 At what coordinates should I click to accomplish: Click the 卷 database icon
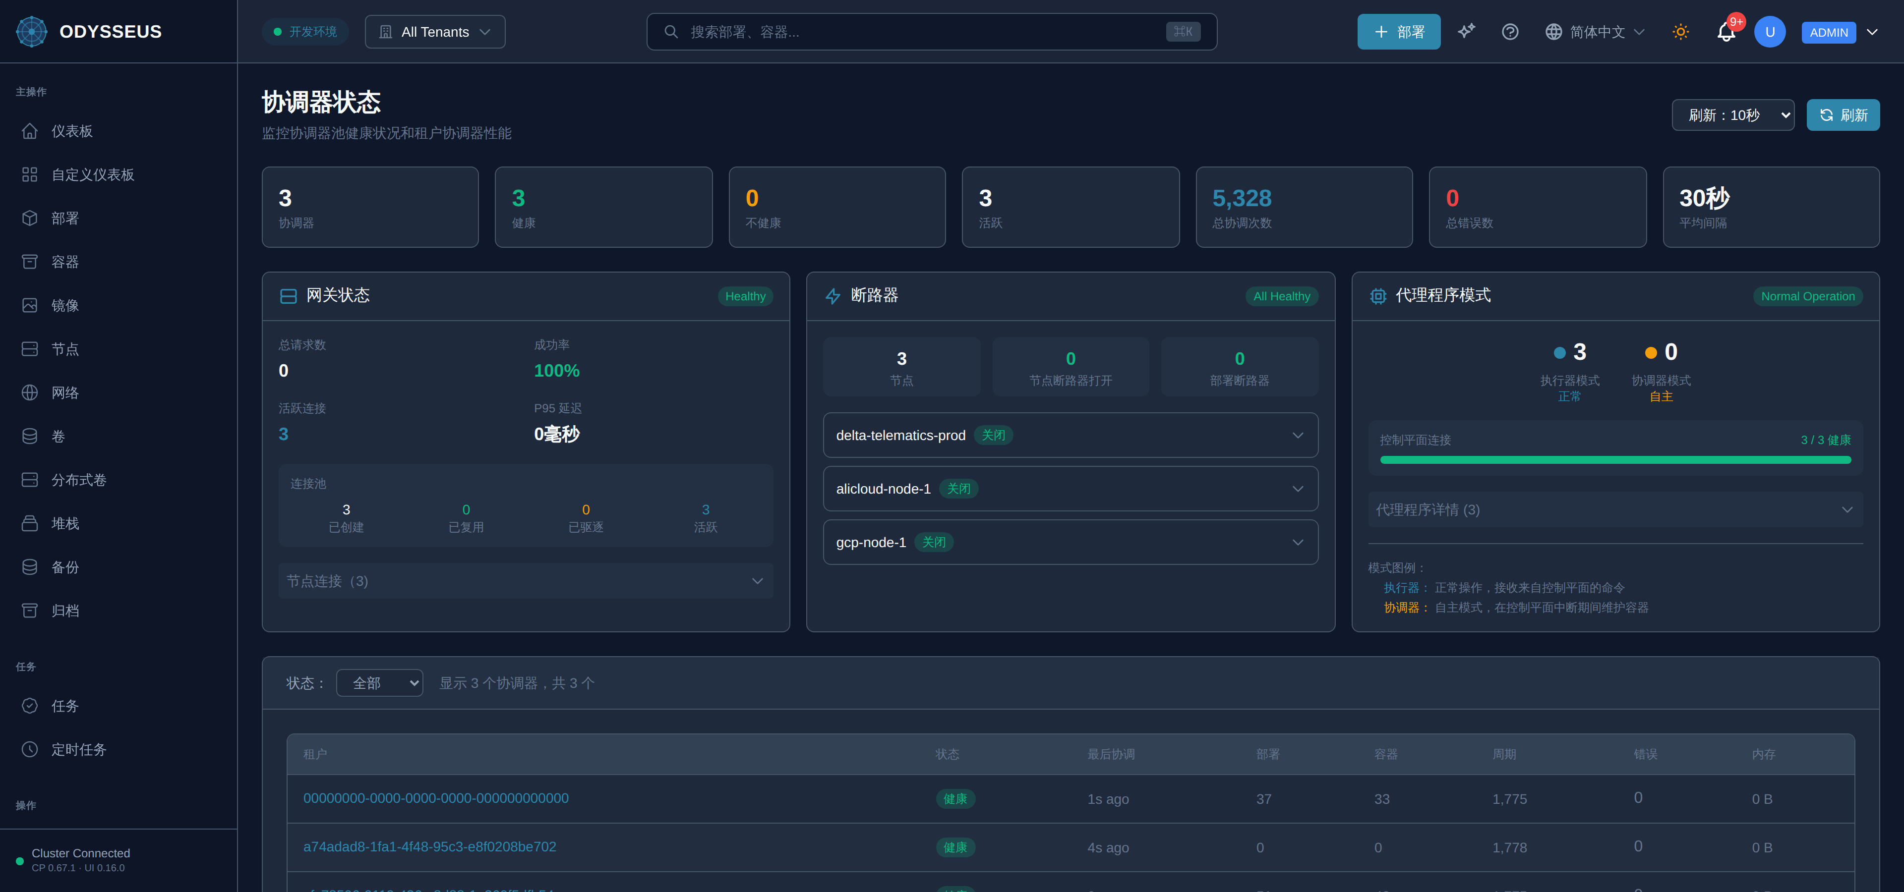pyautogui.click(x=30, y=436)
